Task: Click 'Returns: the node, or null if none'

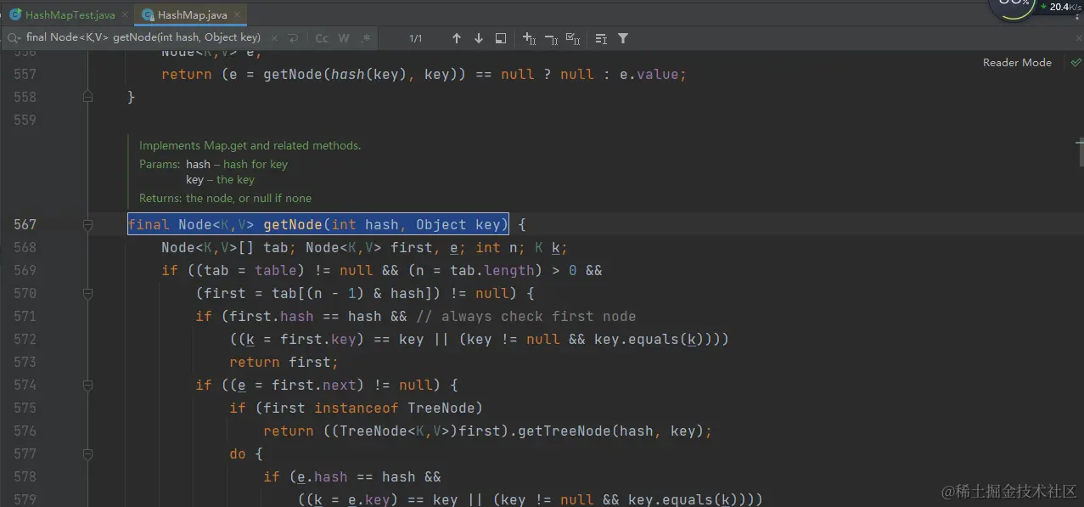Action: coord(225,198)
